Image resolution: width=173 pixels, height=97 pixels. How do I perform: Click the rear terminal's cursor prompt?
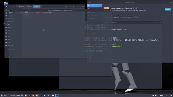pos(89,57)
